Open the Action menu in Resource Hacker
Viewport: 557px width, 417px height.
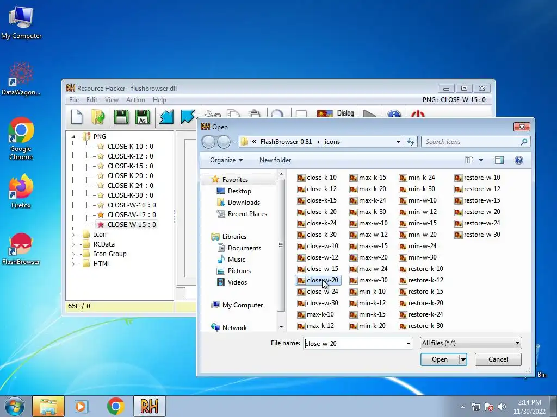click(135, 100)
